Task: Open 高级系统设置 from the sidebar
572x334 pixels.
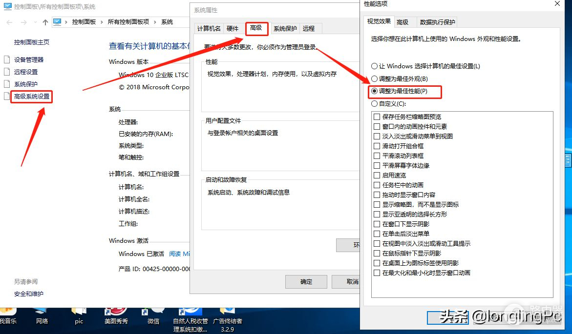Action: [32, 97]
